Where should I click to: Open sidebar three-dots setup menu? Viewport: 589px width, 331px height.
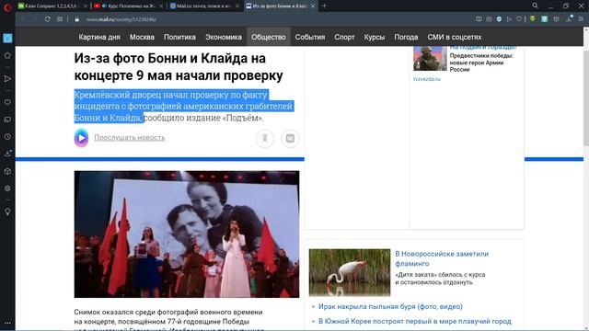point(7,323)
